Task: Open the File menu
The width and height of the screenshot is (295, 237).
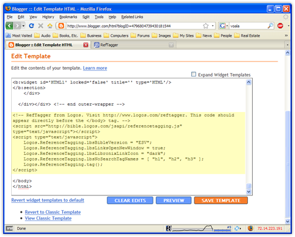Action: click(x=9, y=17)
